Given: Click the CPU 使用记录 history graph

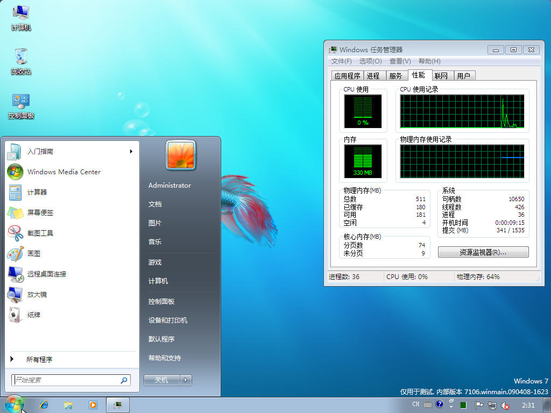Looking at the screenshot, I should [462, 111].
